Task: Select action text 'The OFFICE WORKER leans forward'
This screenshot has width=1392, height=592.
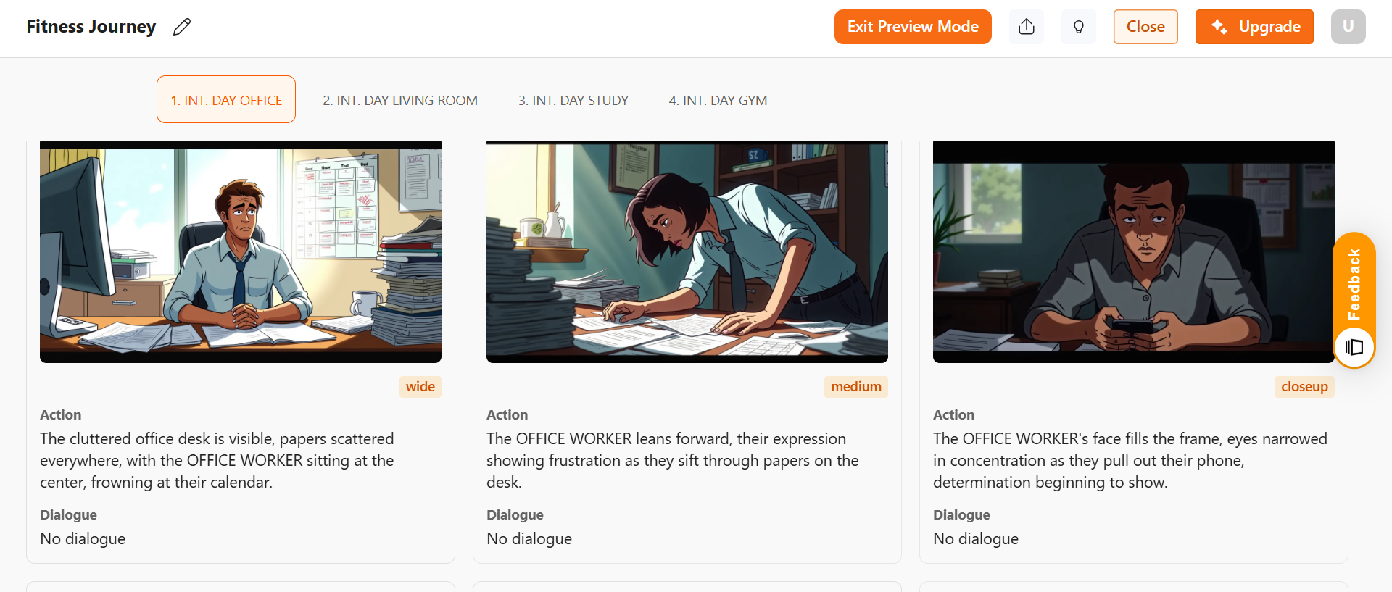Action: click(x=673, y=461)
